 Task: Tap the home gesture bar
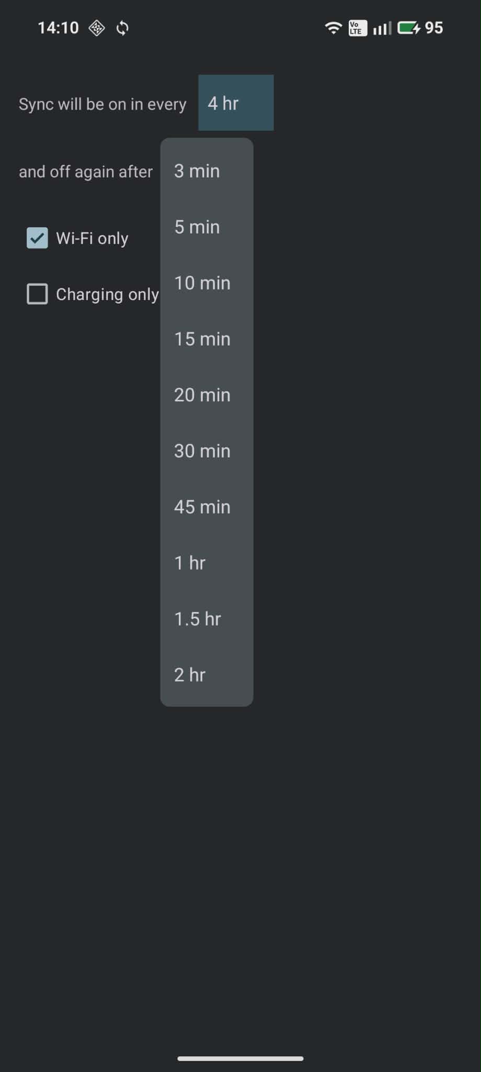pos(241,1058)
